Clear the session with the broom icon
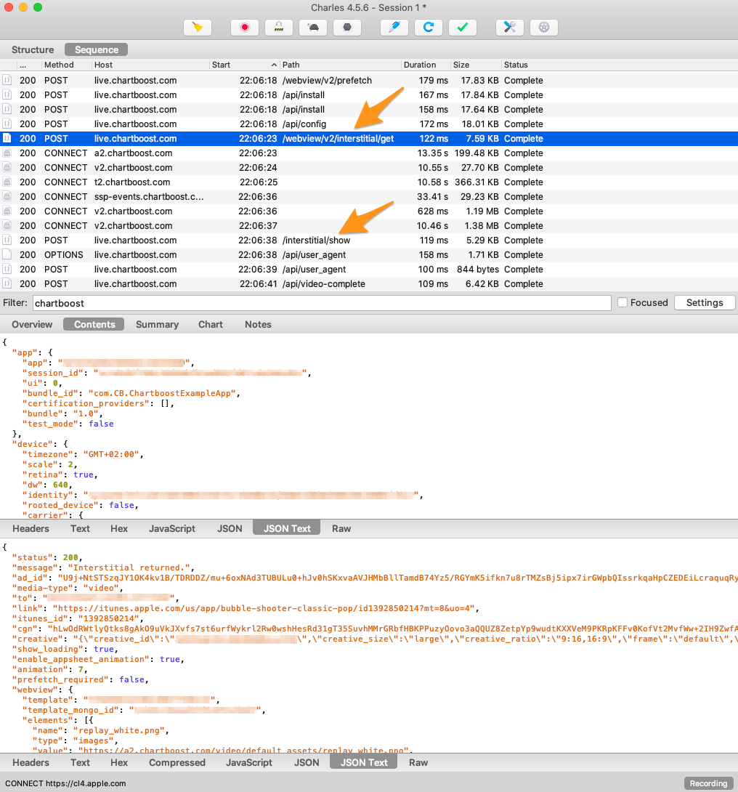 [x=198, y=28]
